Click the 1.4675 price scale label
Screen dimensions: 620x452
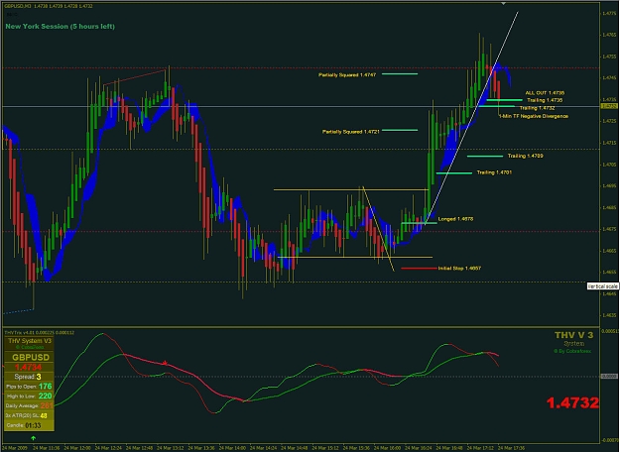click(609, 229)
